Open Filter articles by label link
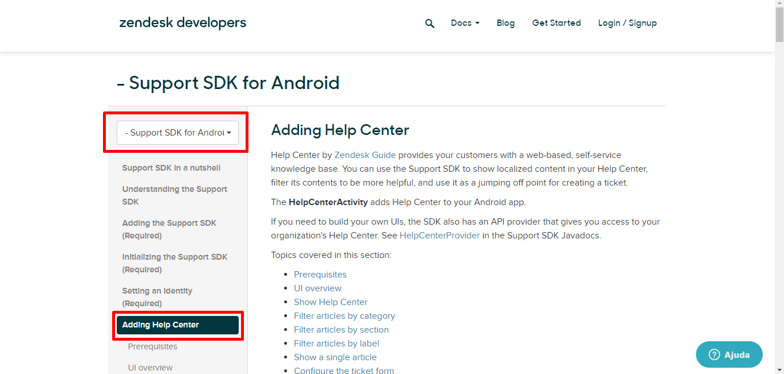Image resolution: width=784 pixels, height=374 pixels. pos(336,344)
